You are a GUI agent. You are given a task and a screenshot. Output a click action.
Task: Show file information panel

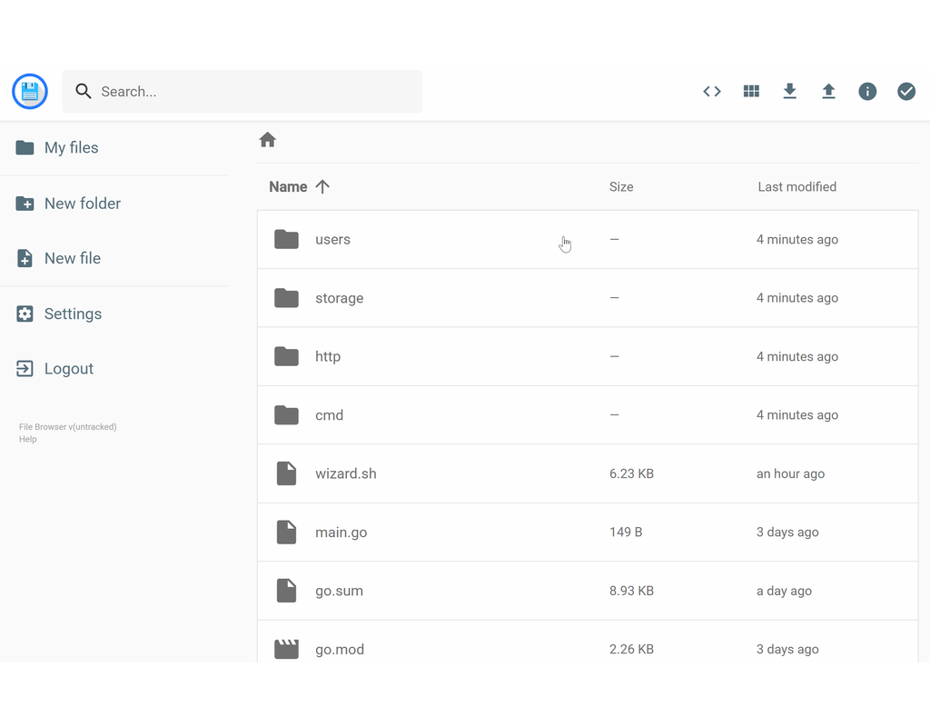tap(867, 91)
